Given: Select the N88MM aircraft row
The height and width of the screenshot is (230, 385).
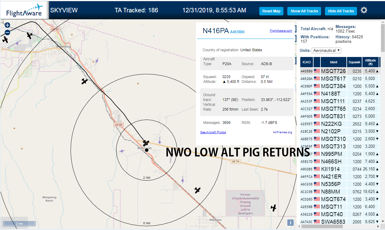Looking at the screenshot, I should 340,192.
